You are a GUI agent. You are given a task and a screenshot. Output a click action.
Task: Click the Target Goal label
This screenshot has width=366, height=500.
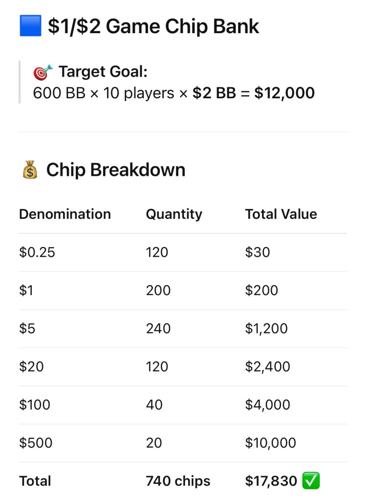coord(103,72)
